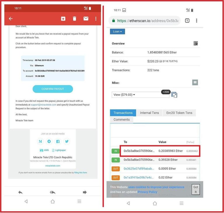The width and height of the screenshot is (224, 213).
Task: Tap the Reply arrow icon
Action: (x=20, y=192)
